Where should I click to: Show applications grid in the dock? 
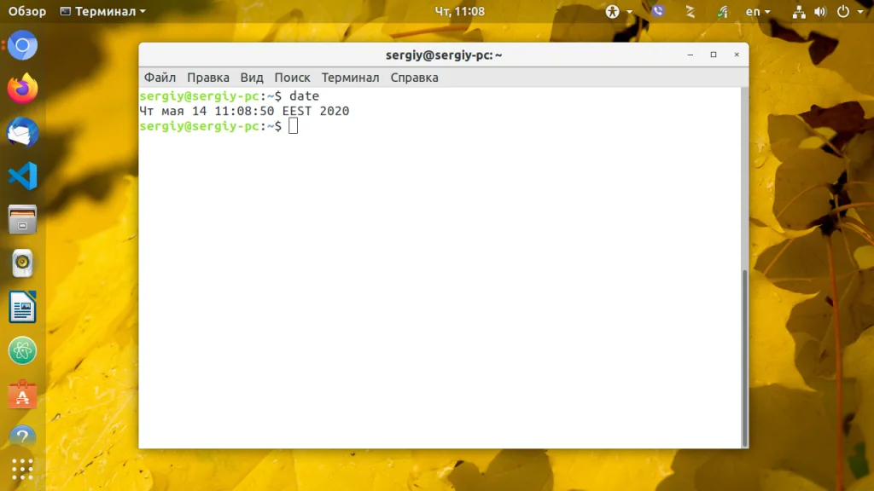point(22,470)
